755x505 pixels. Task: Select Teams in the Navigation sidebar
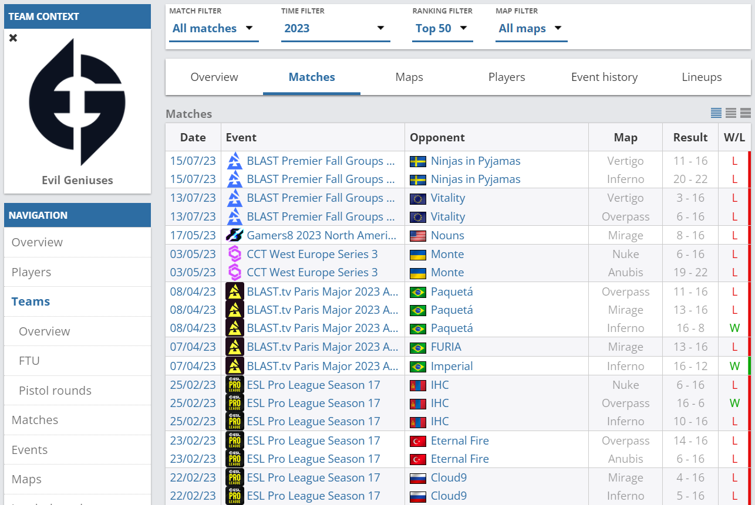[77, 301]
